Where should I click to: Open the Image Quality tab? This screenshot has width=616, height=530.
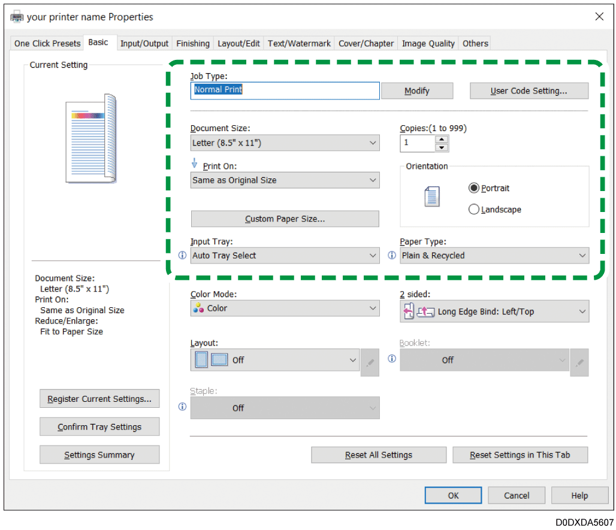428,44
